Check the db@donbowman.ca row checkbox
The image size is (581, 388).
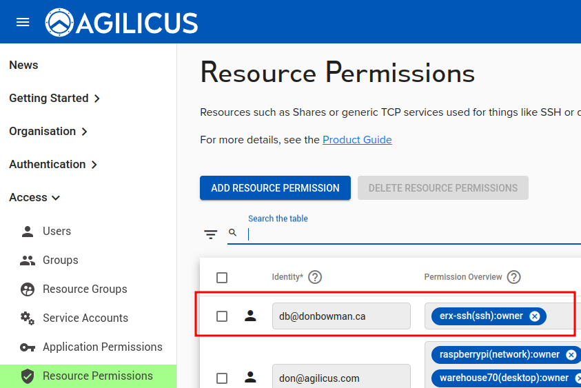tap(222, 316)
